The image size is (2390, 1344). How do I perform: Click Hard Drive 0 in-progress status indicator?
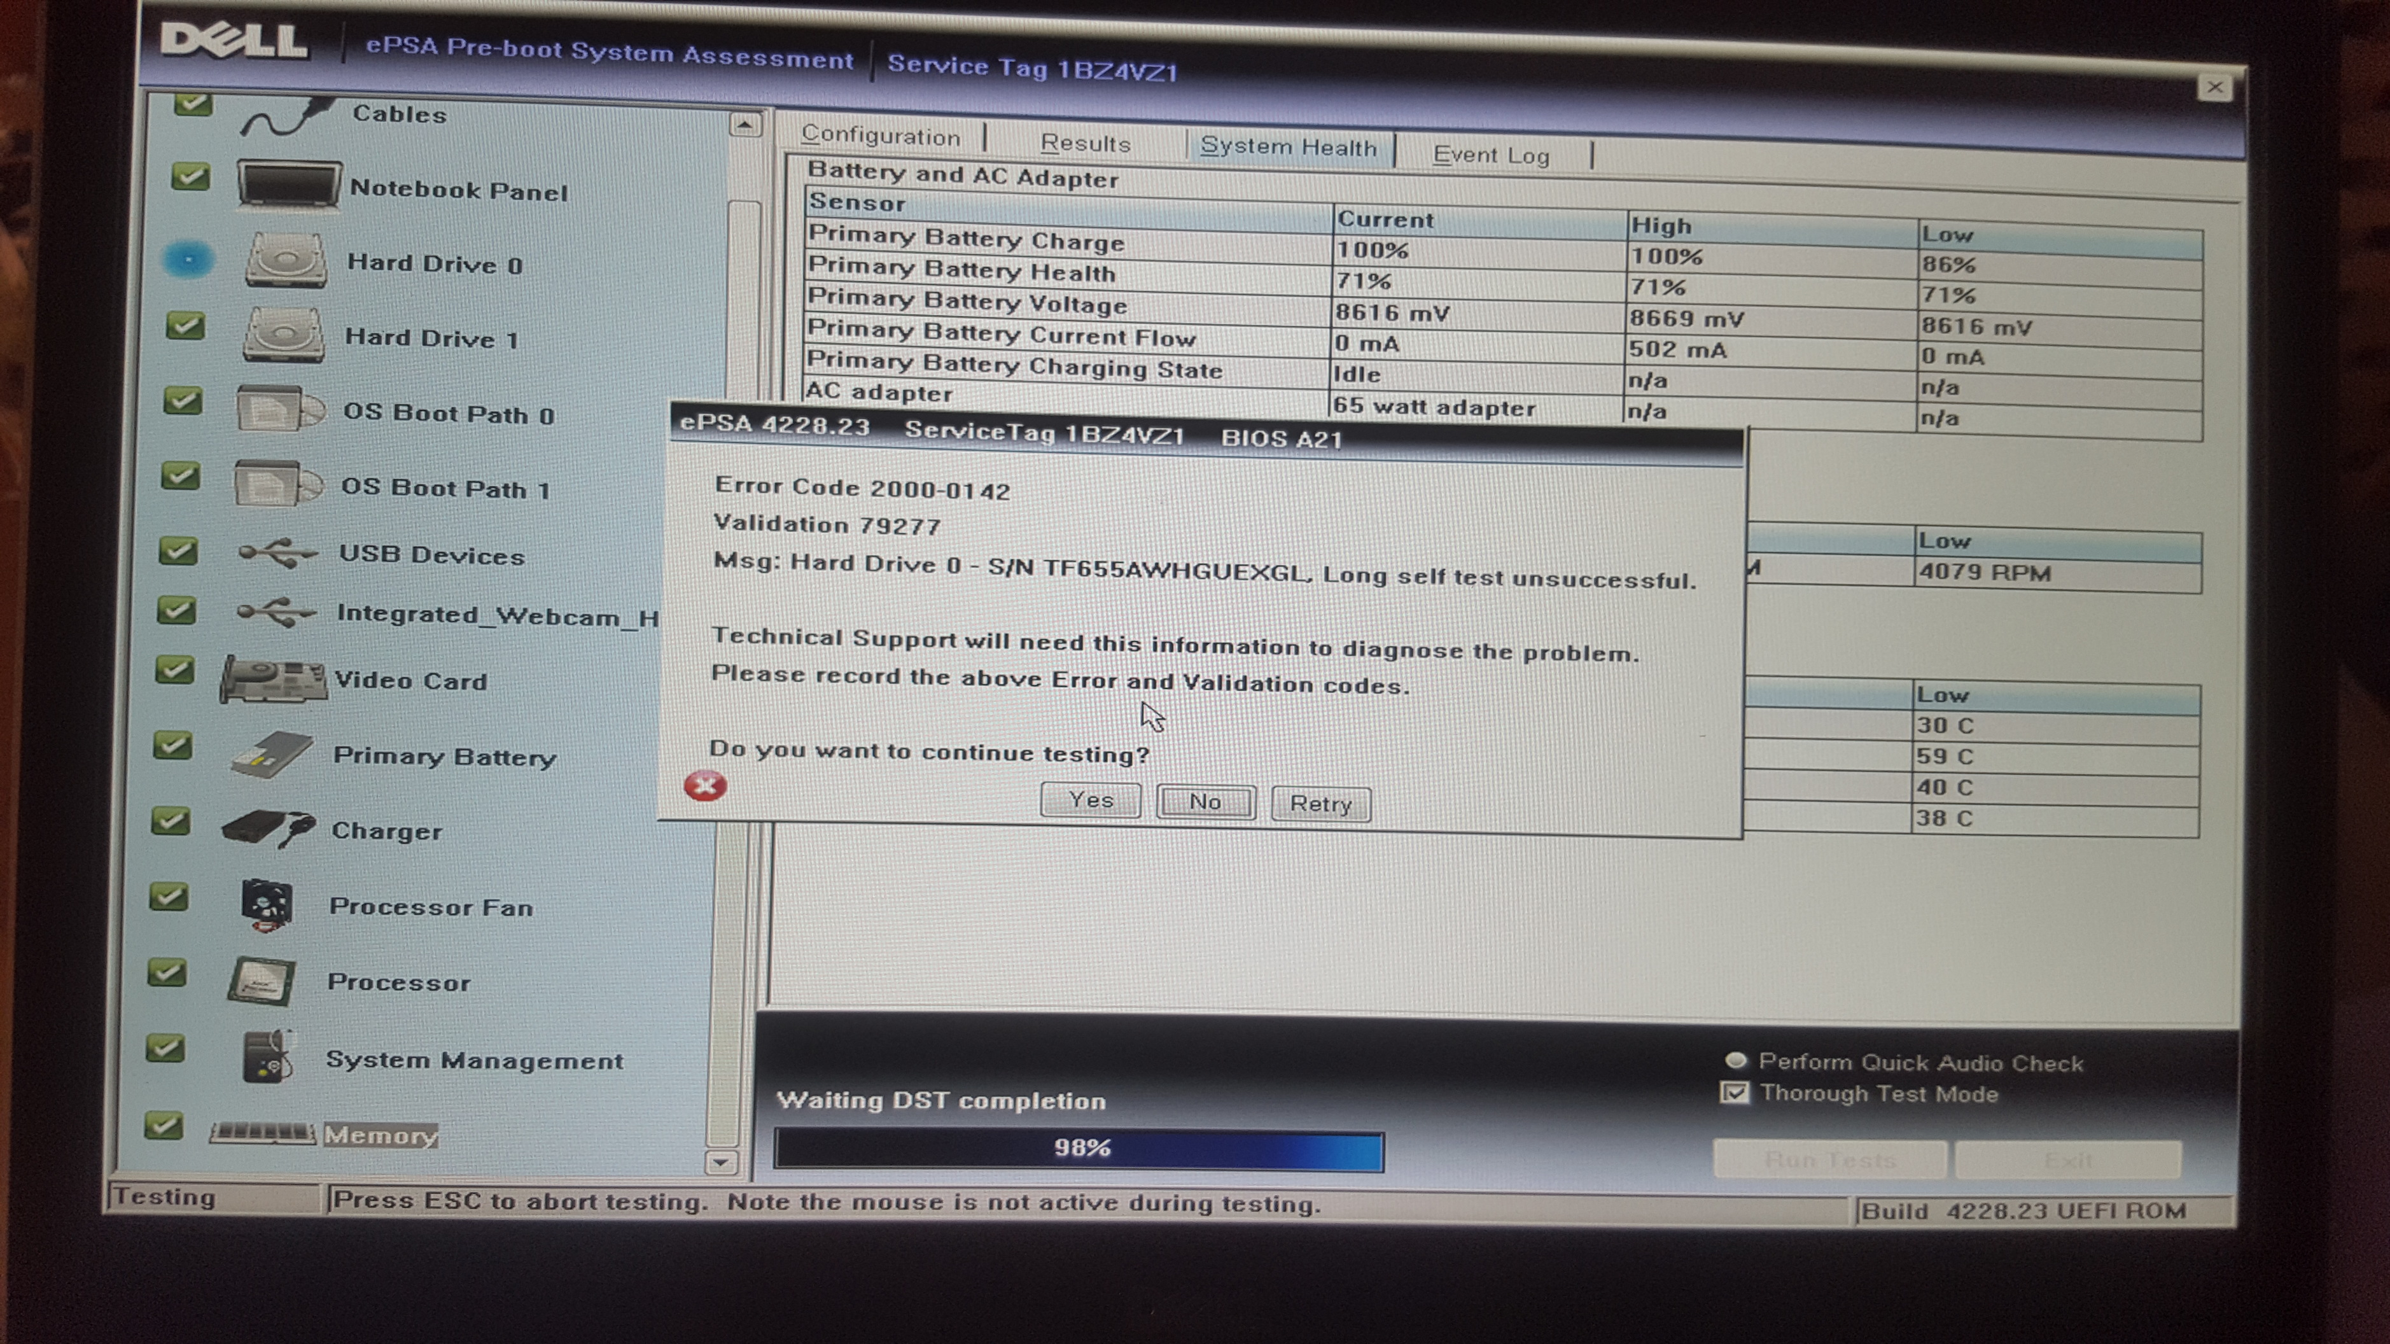(188, 259)
